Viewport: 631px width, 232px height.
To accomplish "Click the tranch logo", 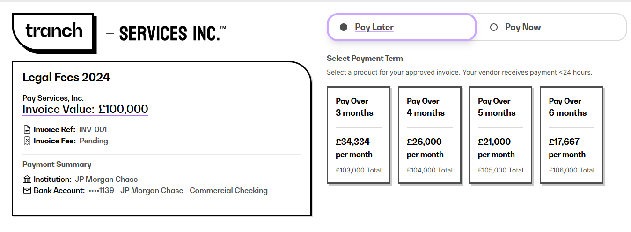I will [x=54, y=33].
